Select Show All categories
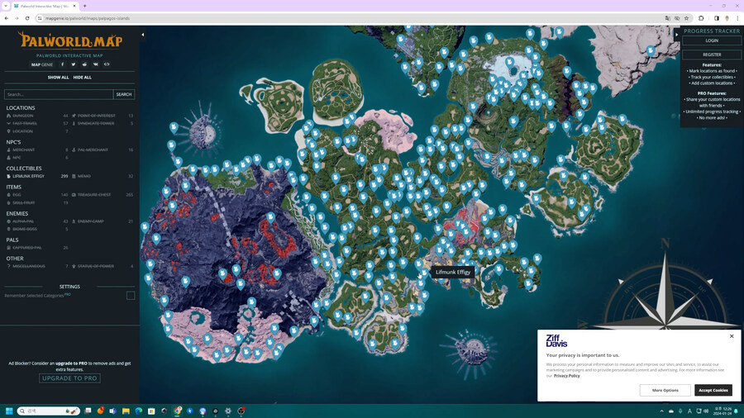 click(58, 78)
